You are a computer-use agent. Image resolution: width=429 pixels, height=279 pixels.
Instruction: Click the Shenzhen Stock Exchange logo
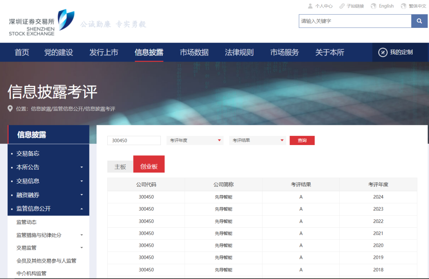(37, 23)
